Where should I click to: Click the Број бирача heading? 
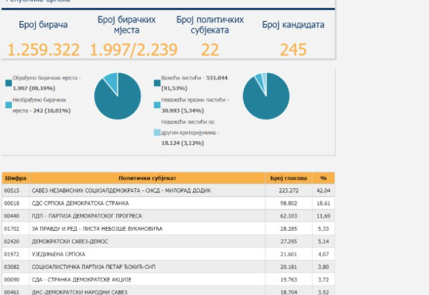[43, 25]
